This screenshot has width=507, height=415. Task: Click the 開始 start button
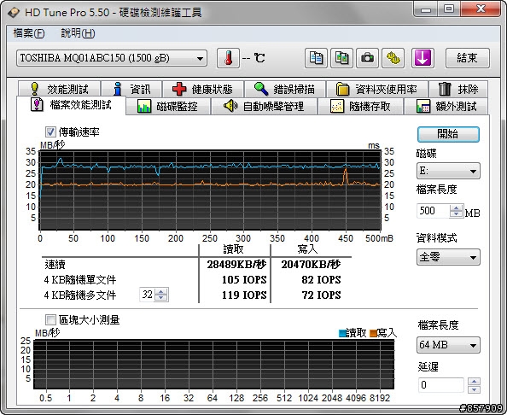pyautogui.click(x=448, y=134)
